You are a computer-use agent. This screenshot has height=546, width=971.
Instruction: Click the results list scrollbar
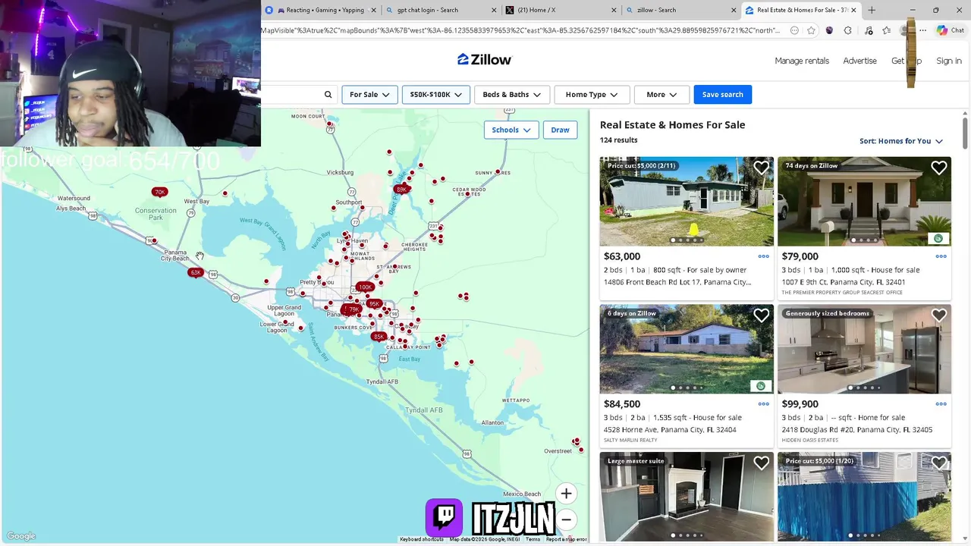tap(965, 132)
